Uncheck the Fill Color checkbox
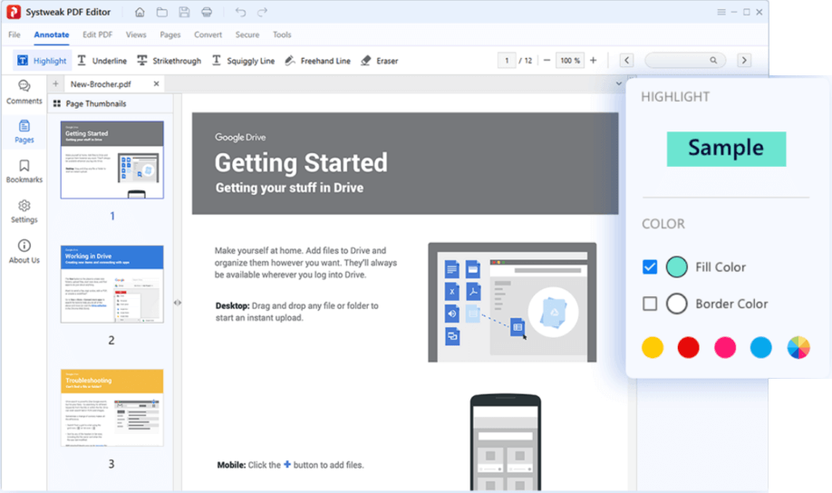 650,267
